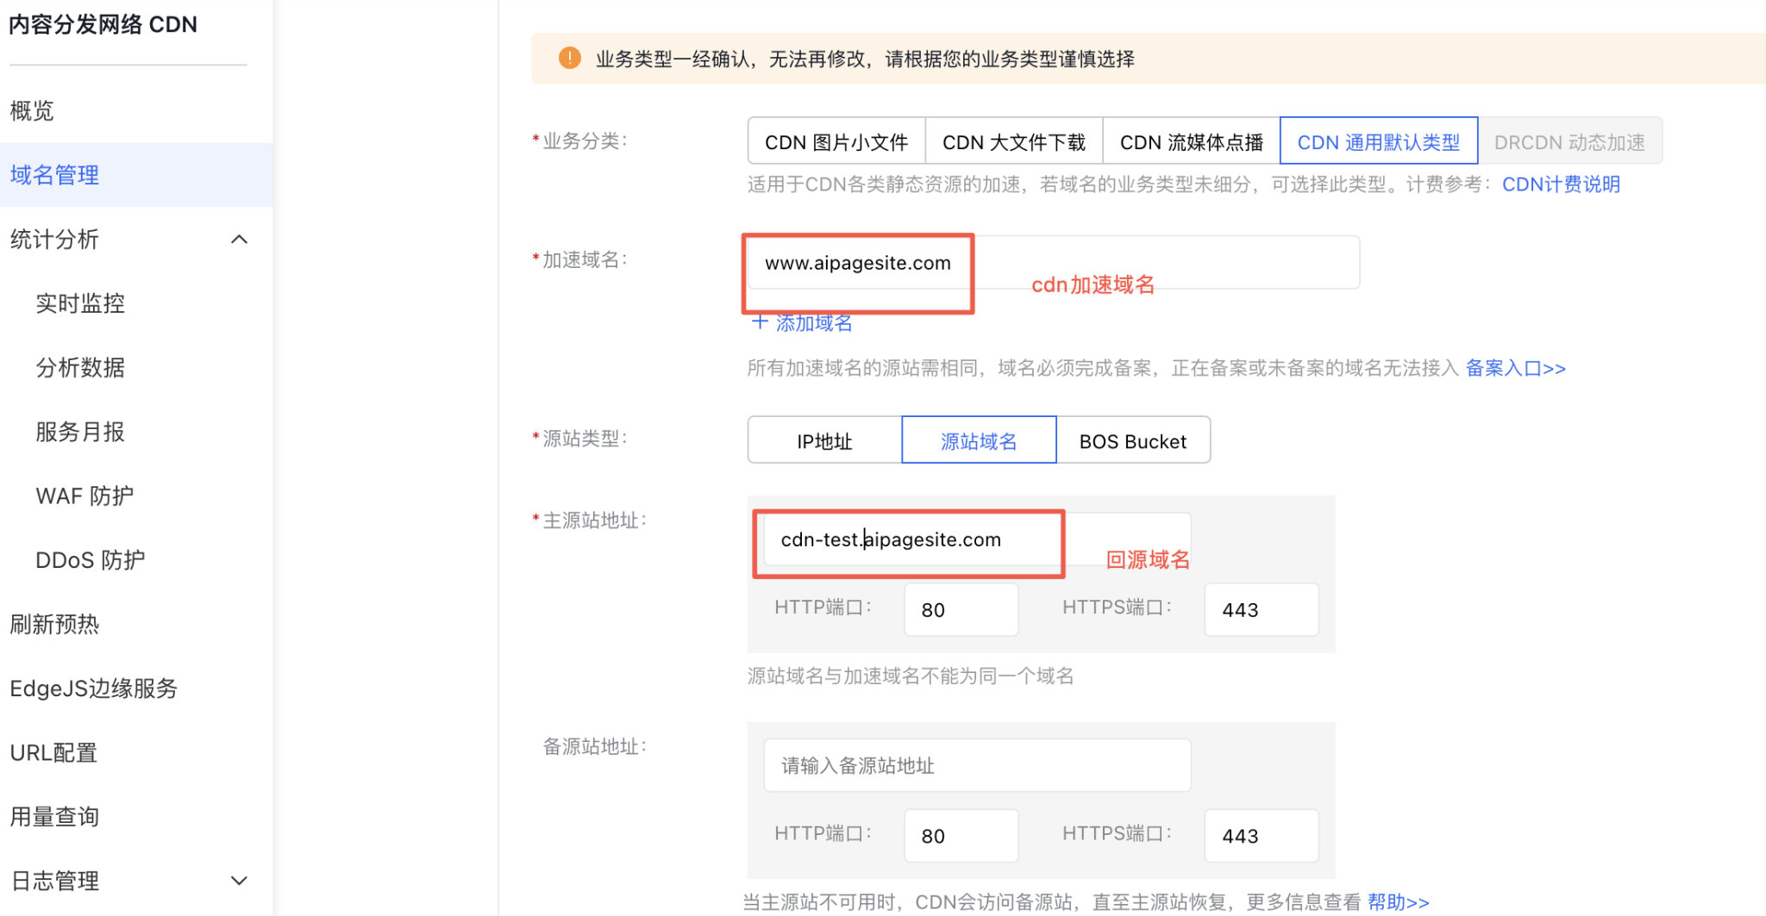Go to 域名管理 sidebar item
This screenshot has width=1766, height=916.
click(x=54, y=175)
